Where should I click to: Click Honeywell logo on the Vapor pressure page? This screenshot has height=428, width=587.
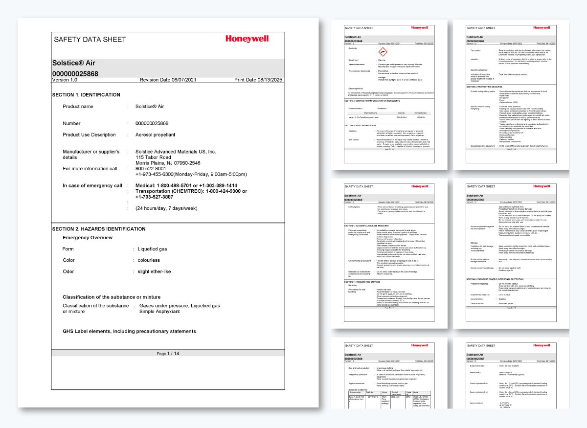542,345
